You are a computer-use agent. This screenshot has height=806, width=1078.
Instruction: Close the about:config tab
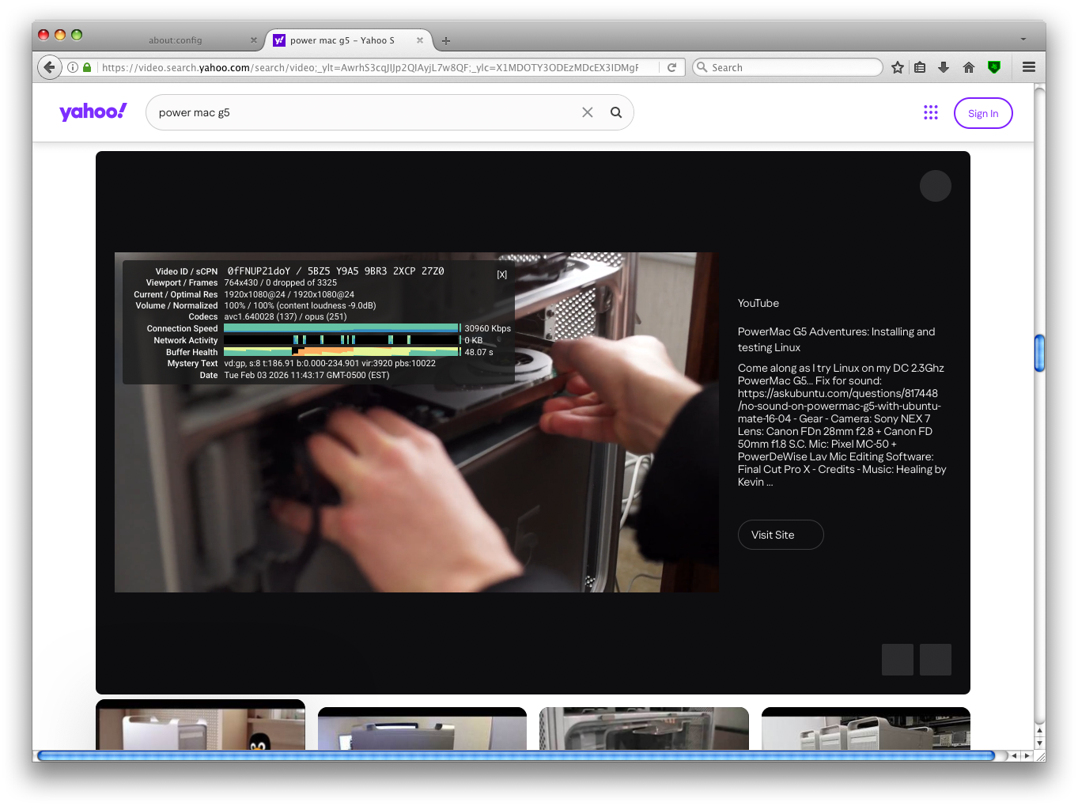(254, 40)
